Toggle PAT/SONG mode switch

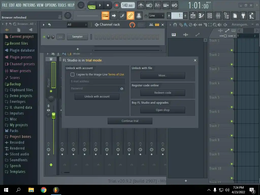click(x=92, y=5)
